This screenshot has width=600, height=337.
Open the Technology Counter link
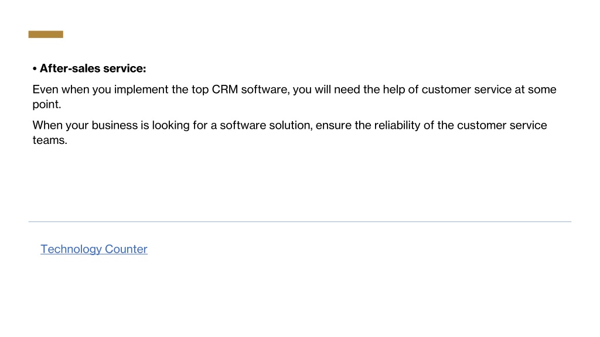click(94, 249)
